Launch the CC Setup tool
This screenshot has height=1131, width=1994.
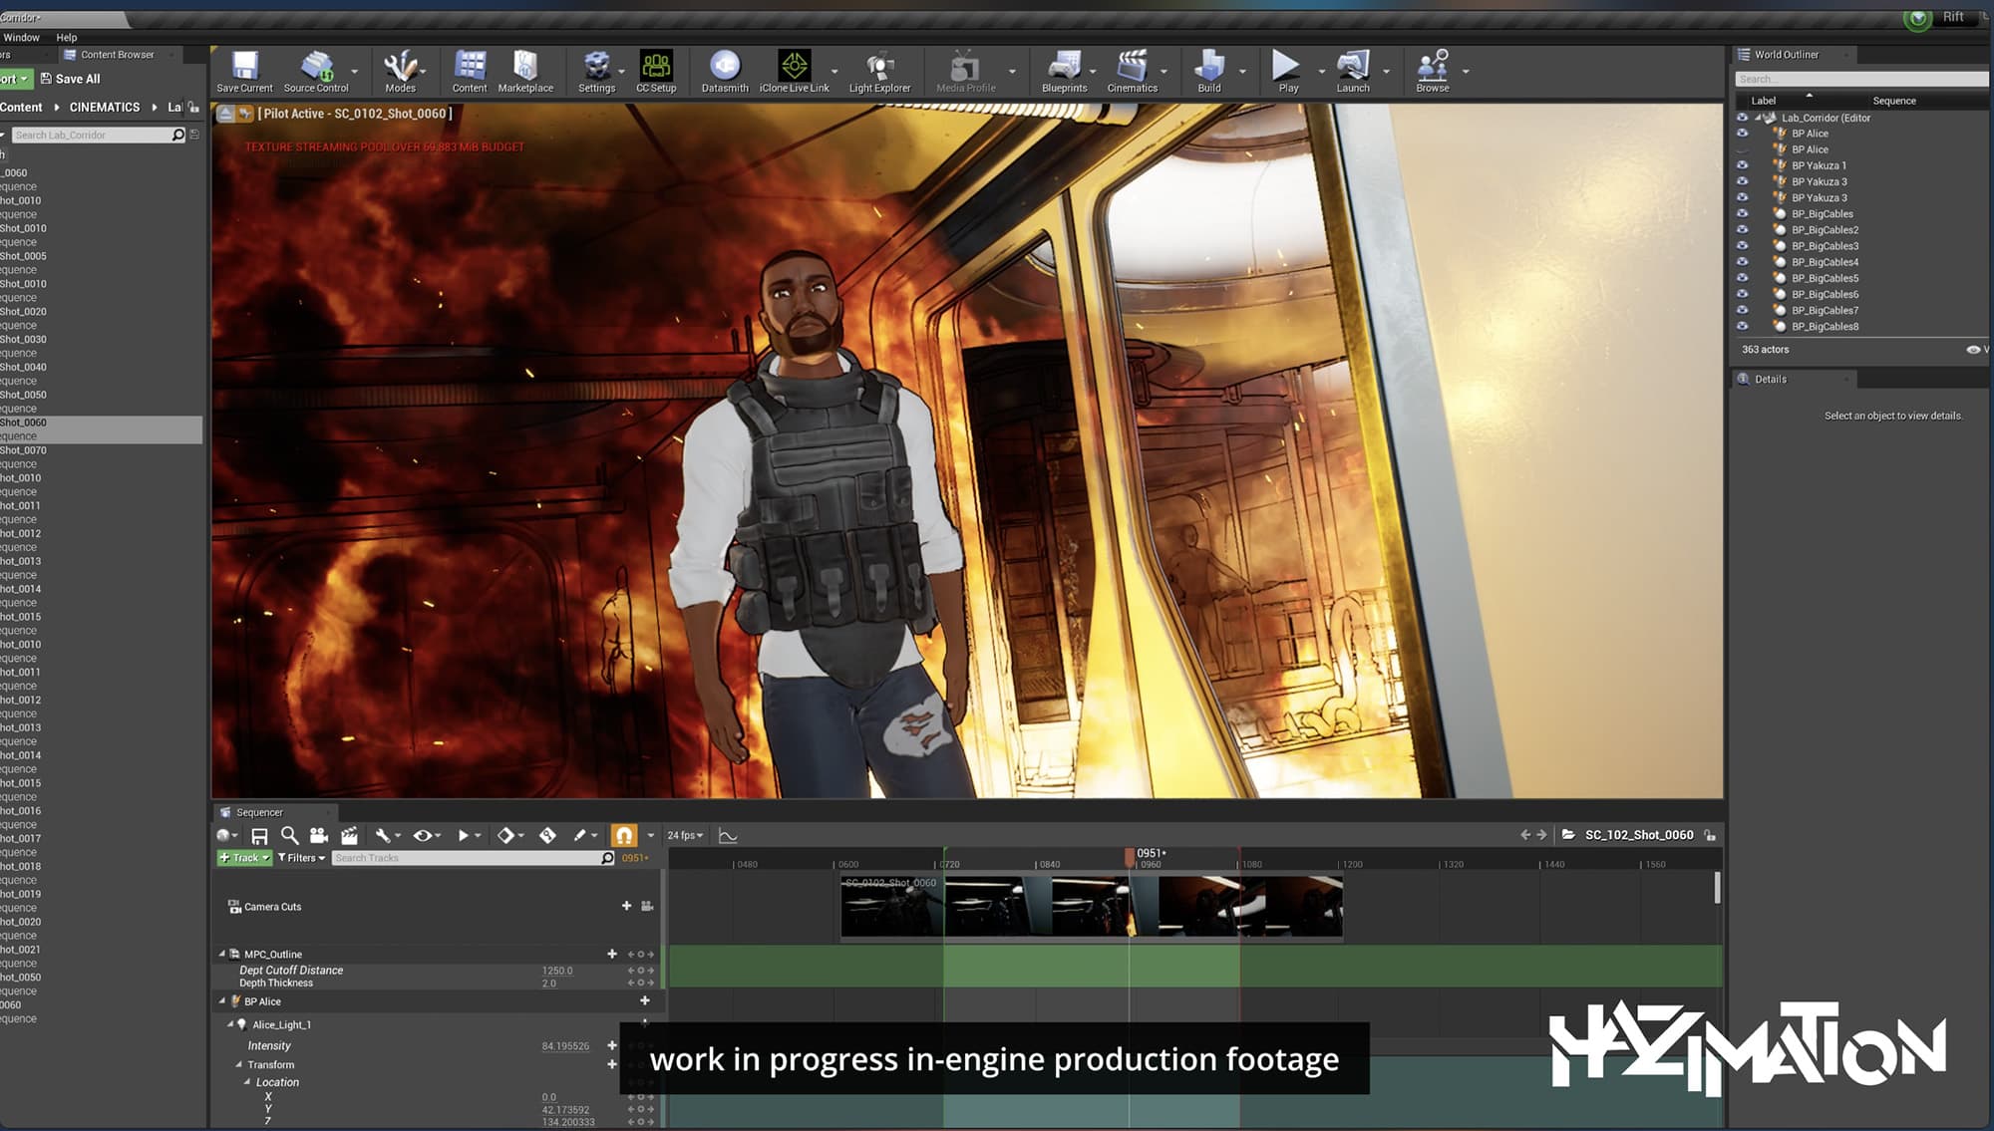point(656,71)
